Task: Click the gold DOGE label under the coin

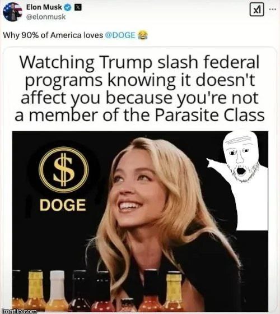Action: point(63,205)
